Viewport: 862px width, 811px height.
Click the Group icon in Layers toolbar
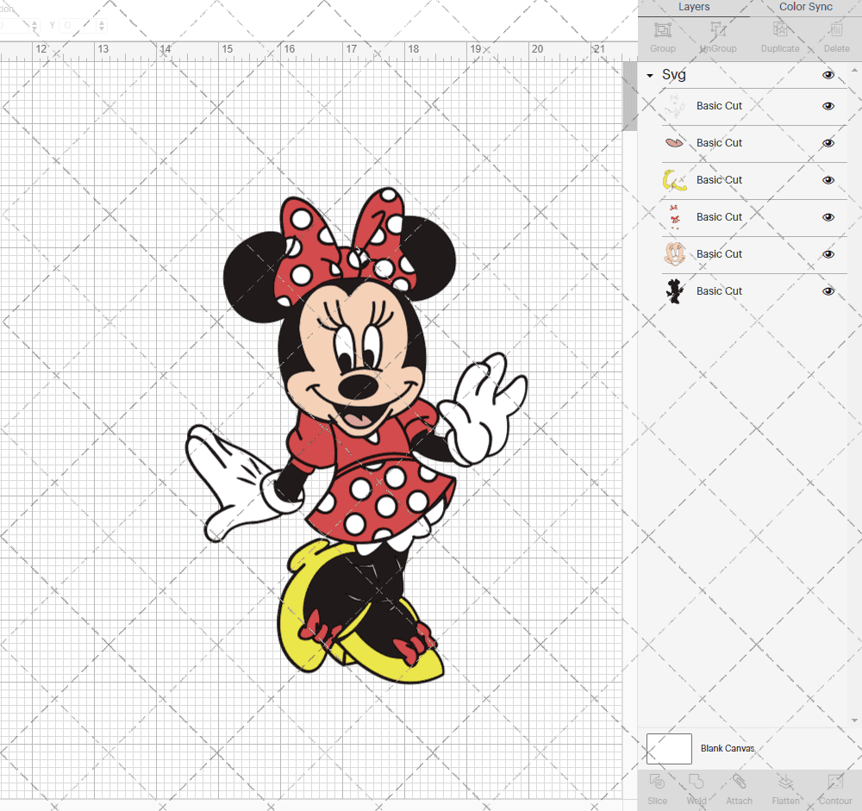[662, 29]
